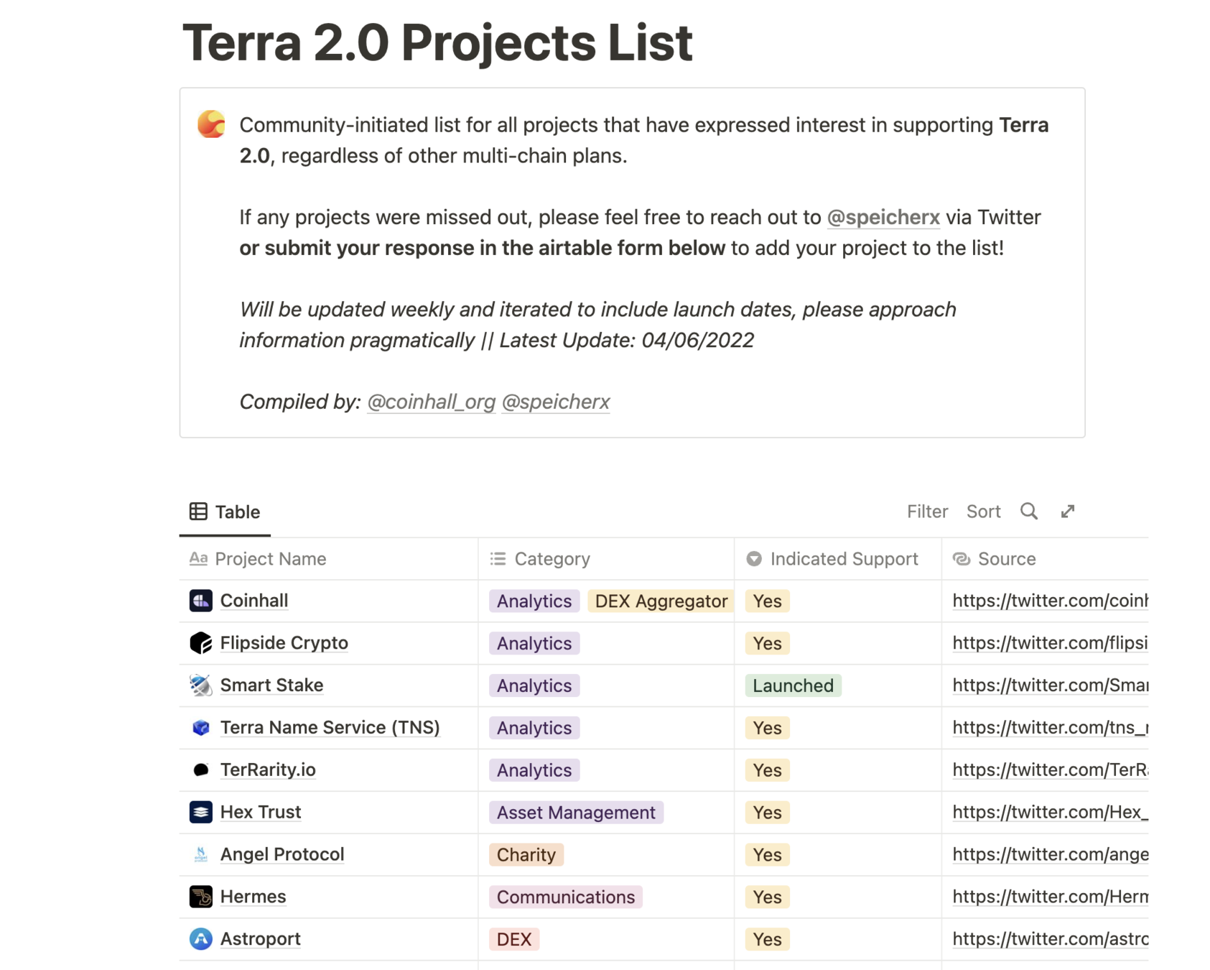1210x970 pixels.
Task: Click the Terra Name Service cube icon
Action: click(x=200, y=727)
